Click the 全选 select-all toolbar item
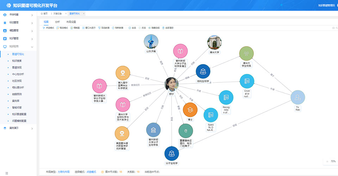Viewport: 338px width, 176px height. point(132,27)
